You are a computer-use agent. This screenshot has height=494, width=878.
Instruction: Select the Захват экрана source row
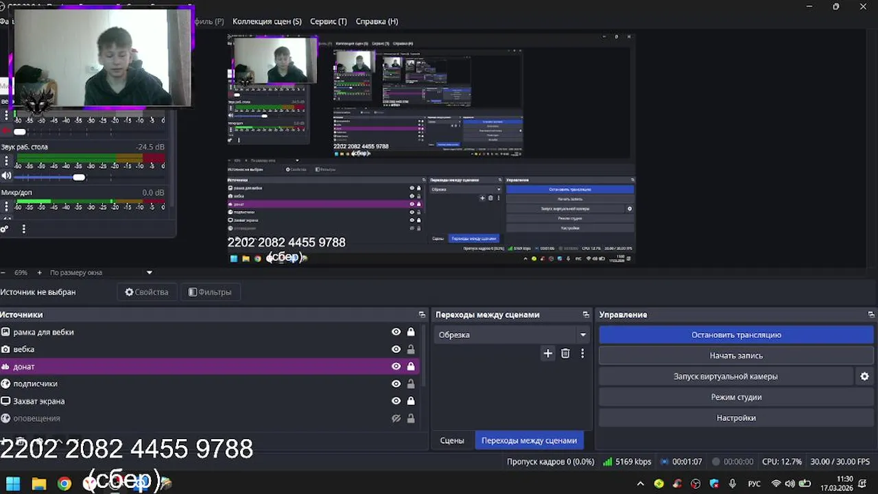tap(209, 401)
